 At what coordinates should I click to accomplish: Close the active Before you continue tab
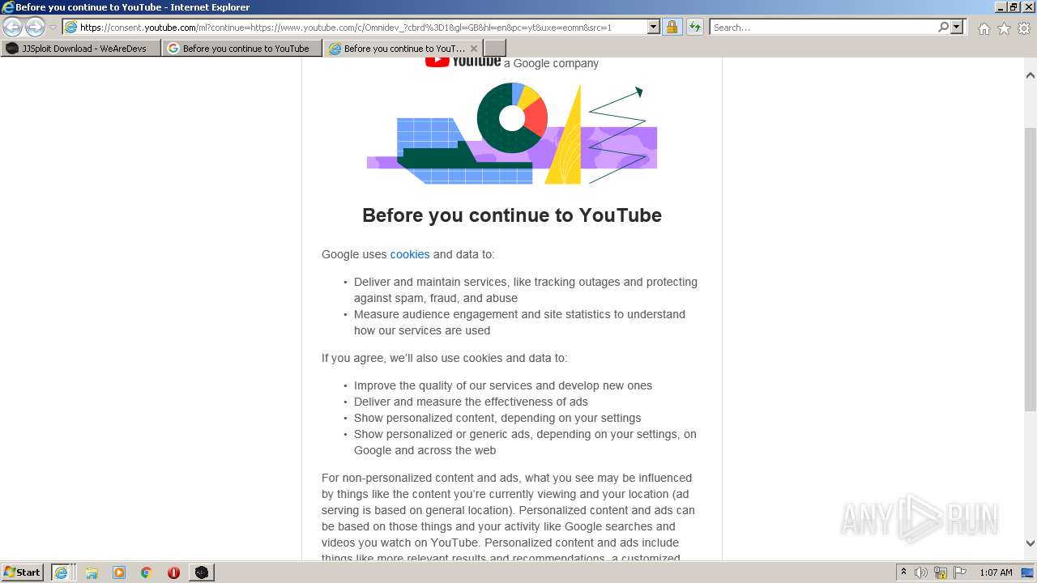[474, 49]
